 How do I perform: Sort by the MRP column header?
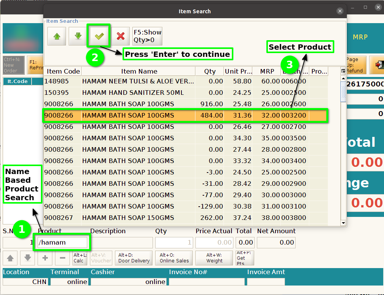point(267,72)
